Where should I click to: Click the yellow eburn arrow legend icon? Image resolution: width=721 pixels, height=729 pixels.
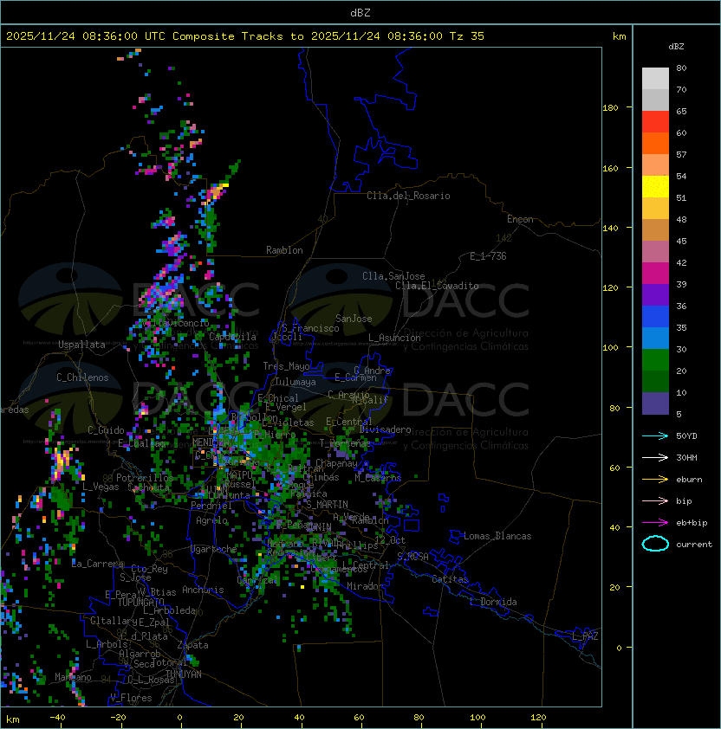point(655,480)
